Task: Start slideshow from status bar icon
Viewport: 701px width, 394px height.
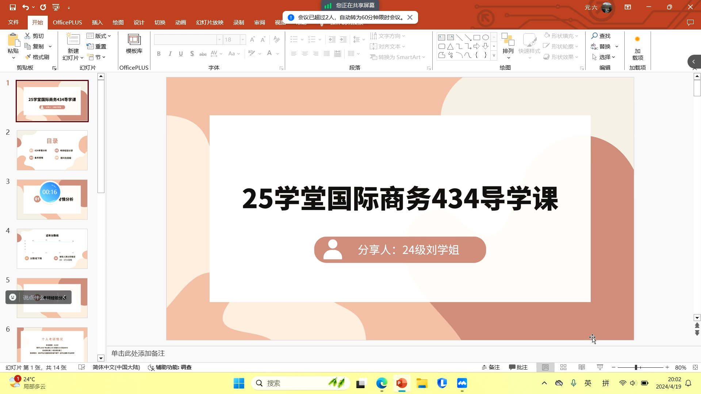Action: pyautogui.click(x=600, y=367)
